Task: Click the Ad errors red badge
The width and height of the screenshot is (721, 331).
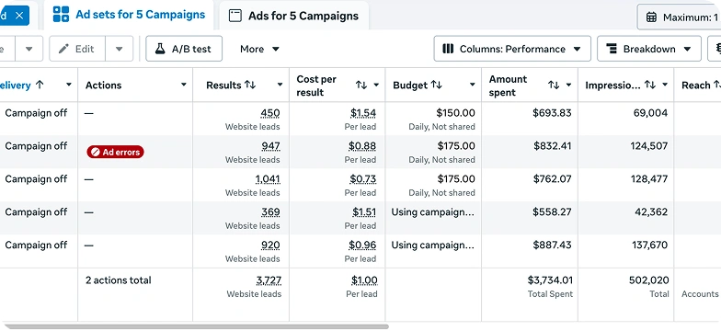Action: click(116, 152)
